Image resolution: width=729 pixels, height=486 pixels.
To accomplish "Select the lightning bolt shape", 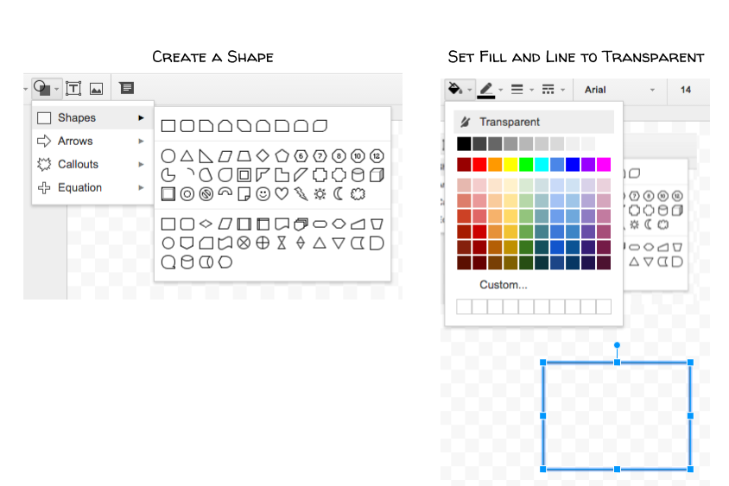I will pyautogui.click(x=301, y=194).
